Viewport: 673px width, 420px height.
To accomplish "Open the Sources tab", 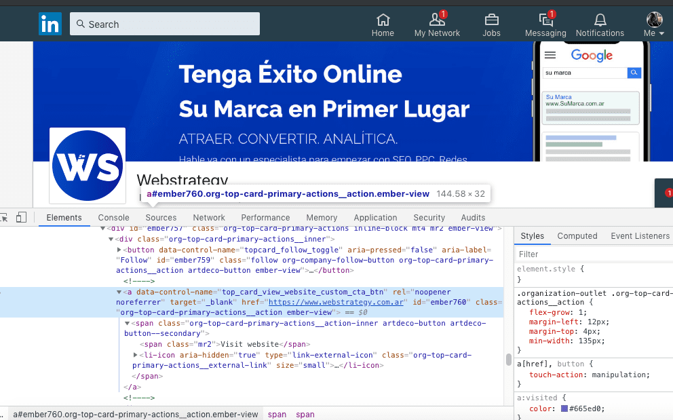I will click(x=161, y=218).
